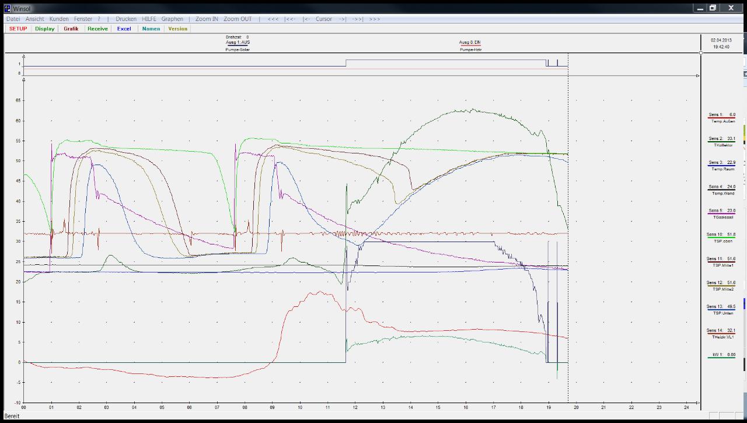Screen dimensions: 747x423
Task: Click the Bereit status bar text
Action: (12, 416)
